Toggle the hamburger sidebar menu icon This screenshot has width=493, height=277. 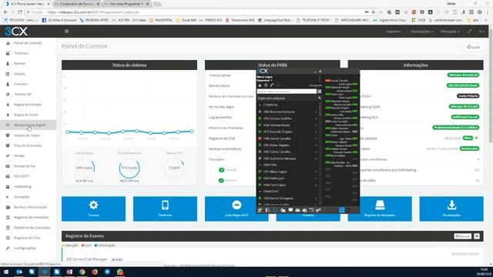66,32
